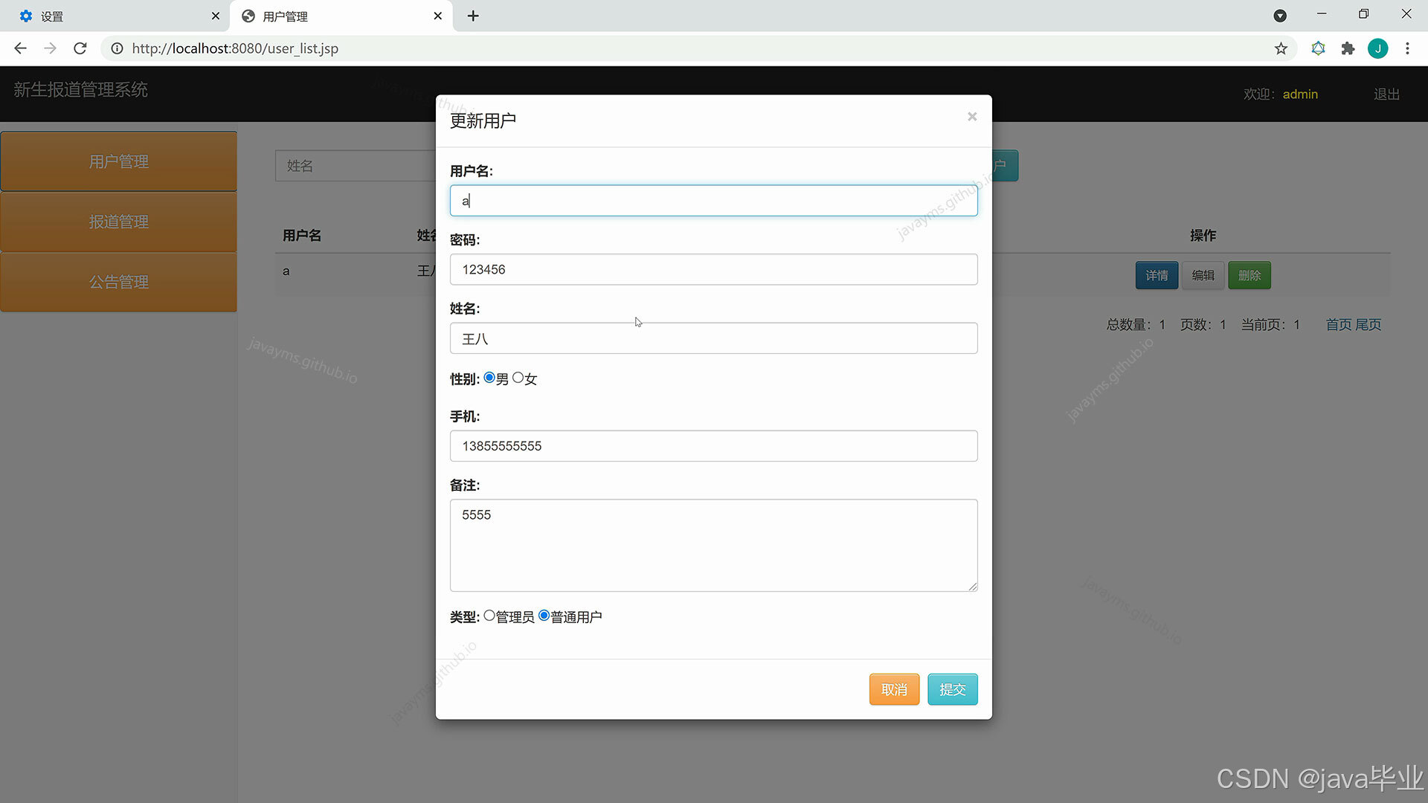This screenshot has width=1428, height=803.
Task: View site information icon in address bar
Action: [x=117, y=48]
